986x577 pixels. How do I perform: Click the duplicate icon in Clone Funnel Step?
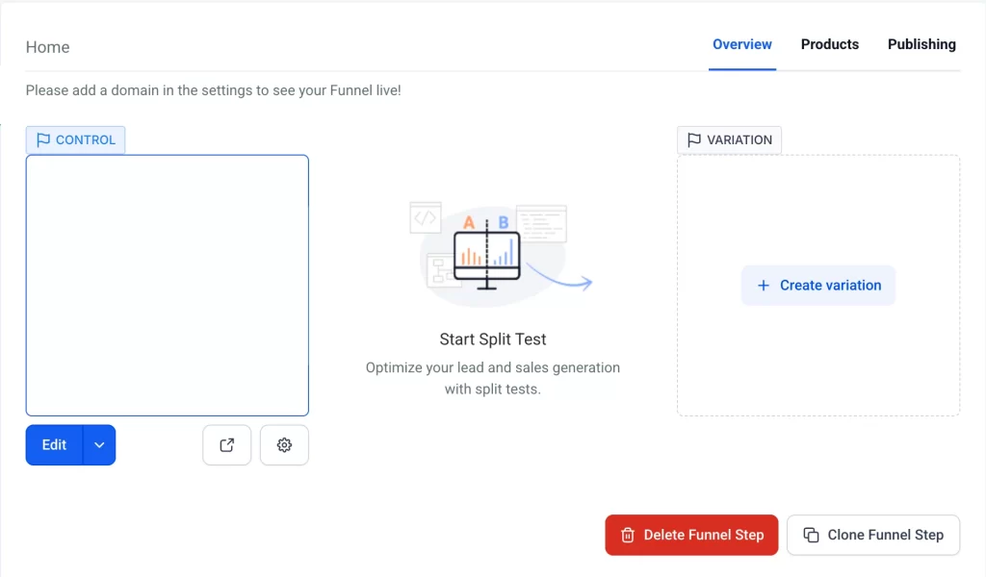click(x=811, y=535)
